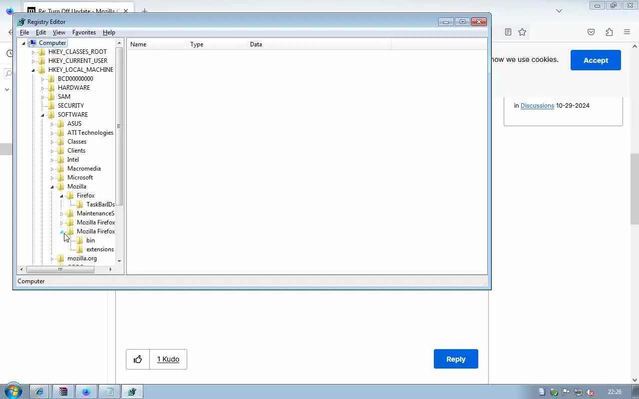Open Firefox extensions puzzle icon
639x399 pixels.
click(609, 32)
